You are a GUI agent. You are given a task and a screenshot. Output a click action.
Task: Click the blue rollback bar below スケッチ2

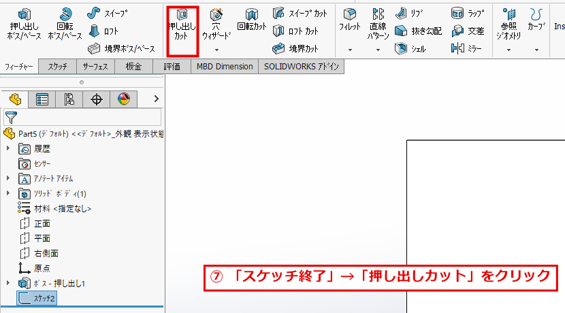coord(82,306)
